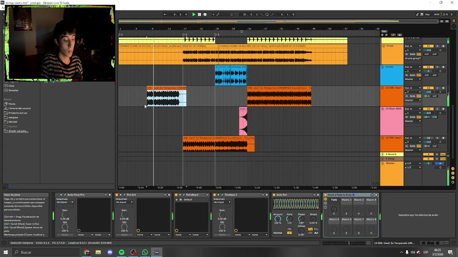Open drums track Master output dropdown
The image size is (458, 257).
coord(413,79)
